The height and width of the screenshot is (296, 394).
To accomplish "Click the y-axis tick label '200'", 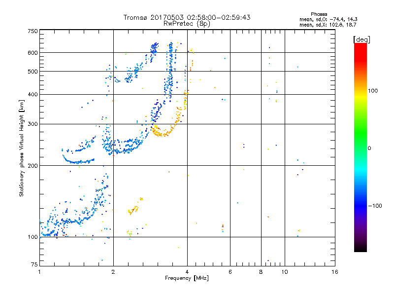I will click(33, 166).
